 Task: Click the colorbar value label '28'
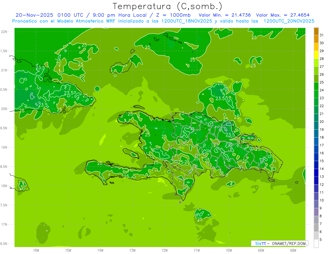click(322, 59)
